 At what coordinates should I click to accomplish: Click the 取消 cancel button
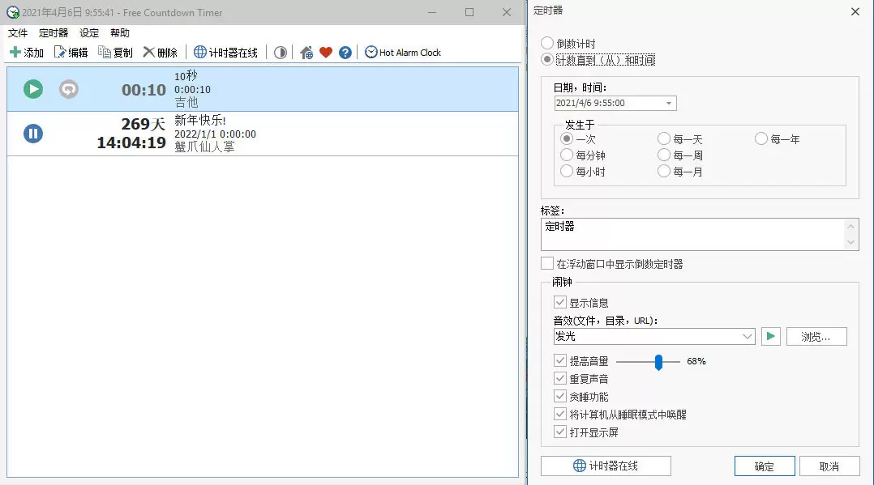(x=829, y=466)
